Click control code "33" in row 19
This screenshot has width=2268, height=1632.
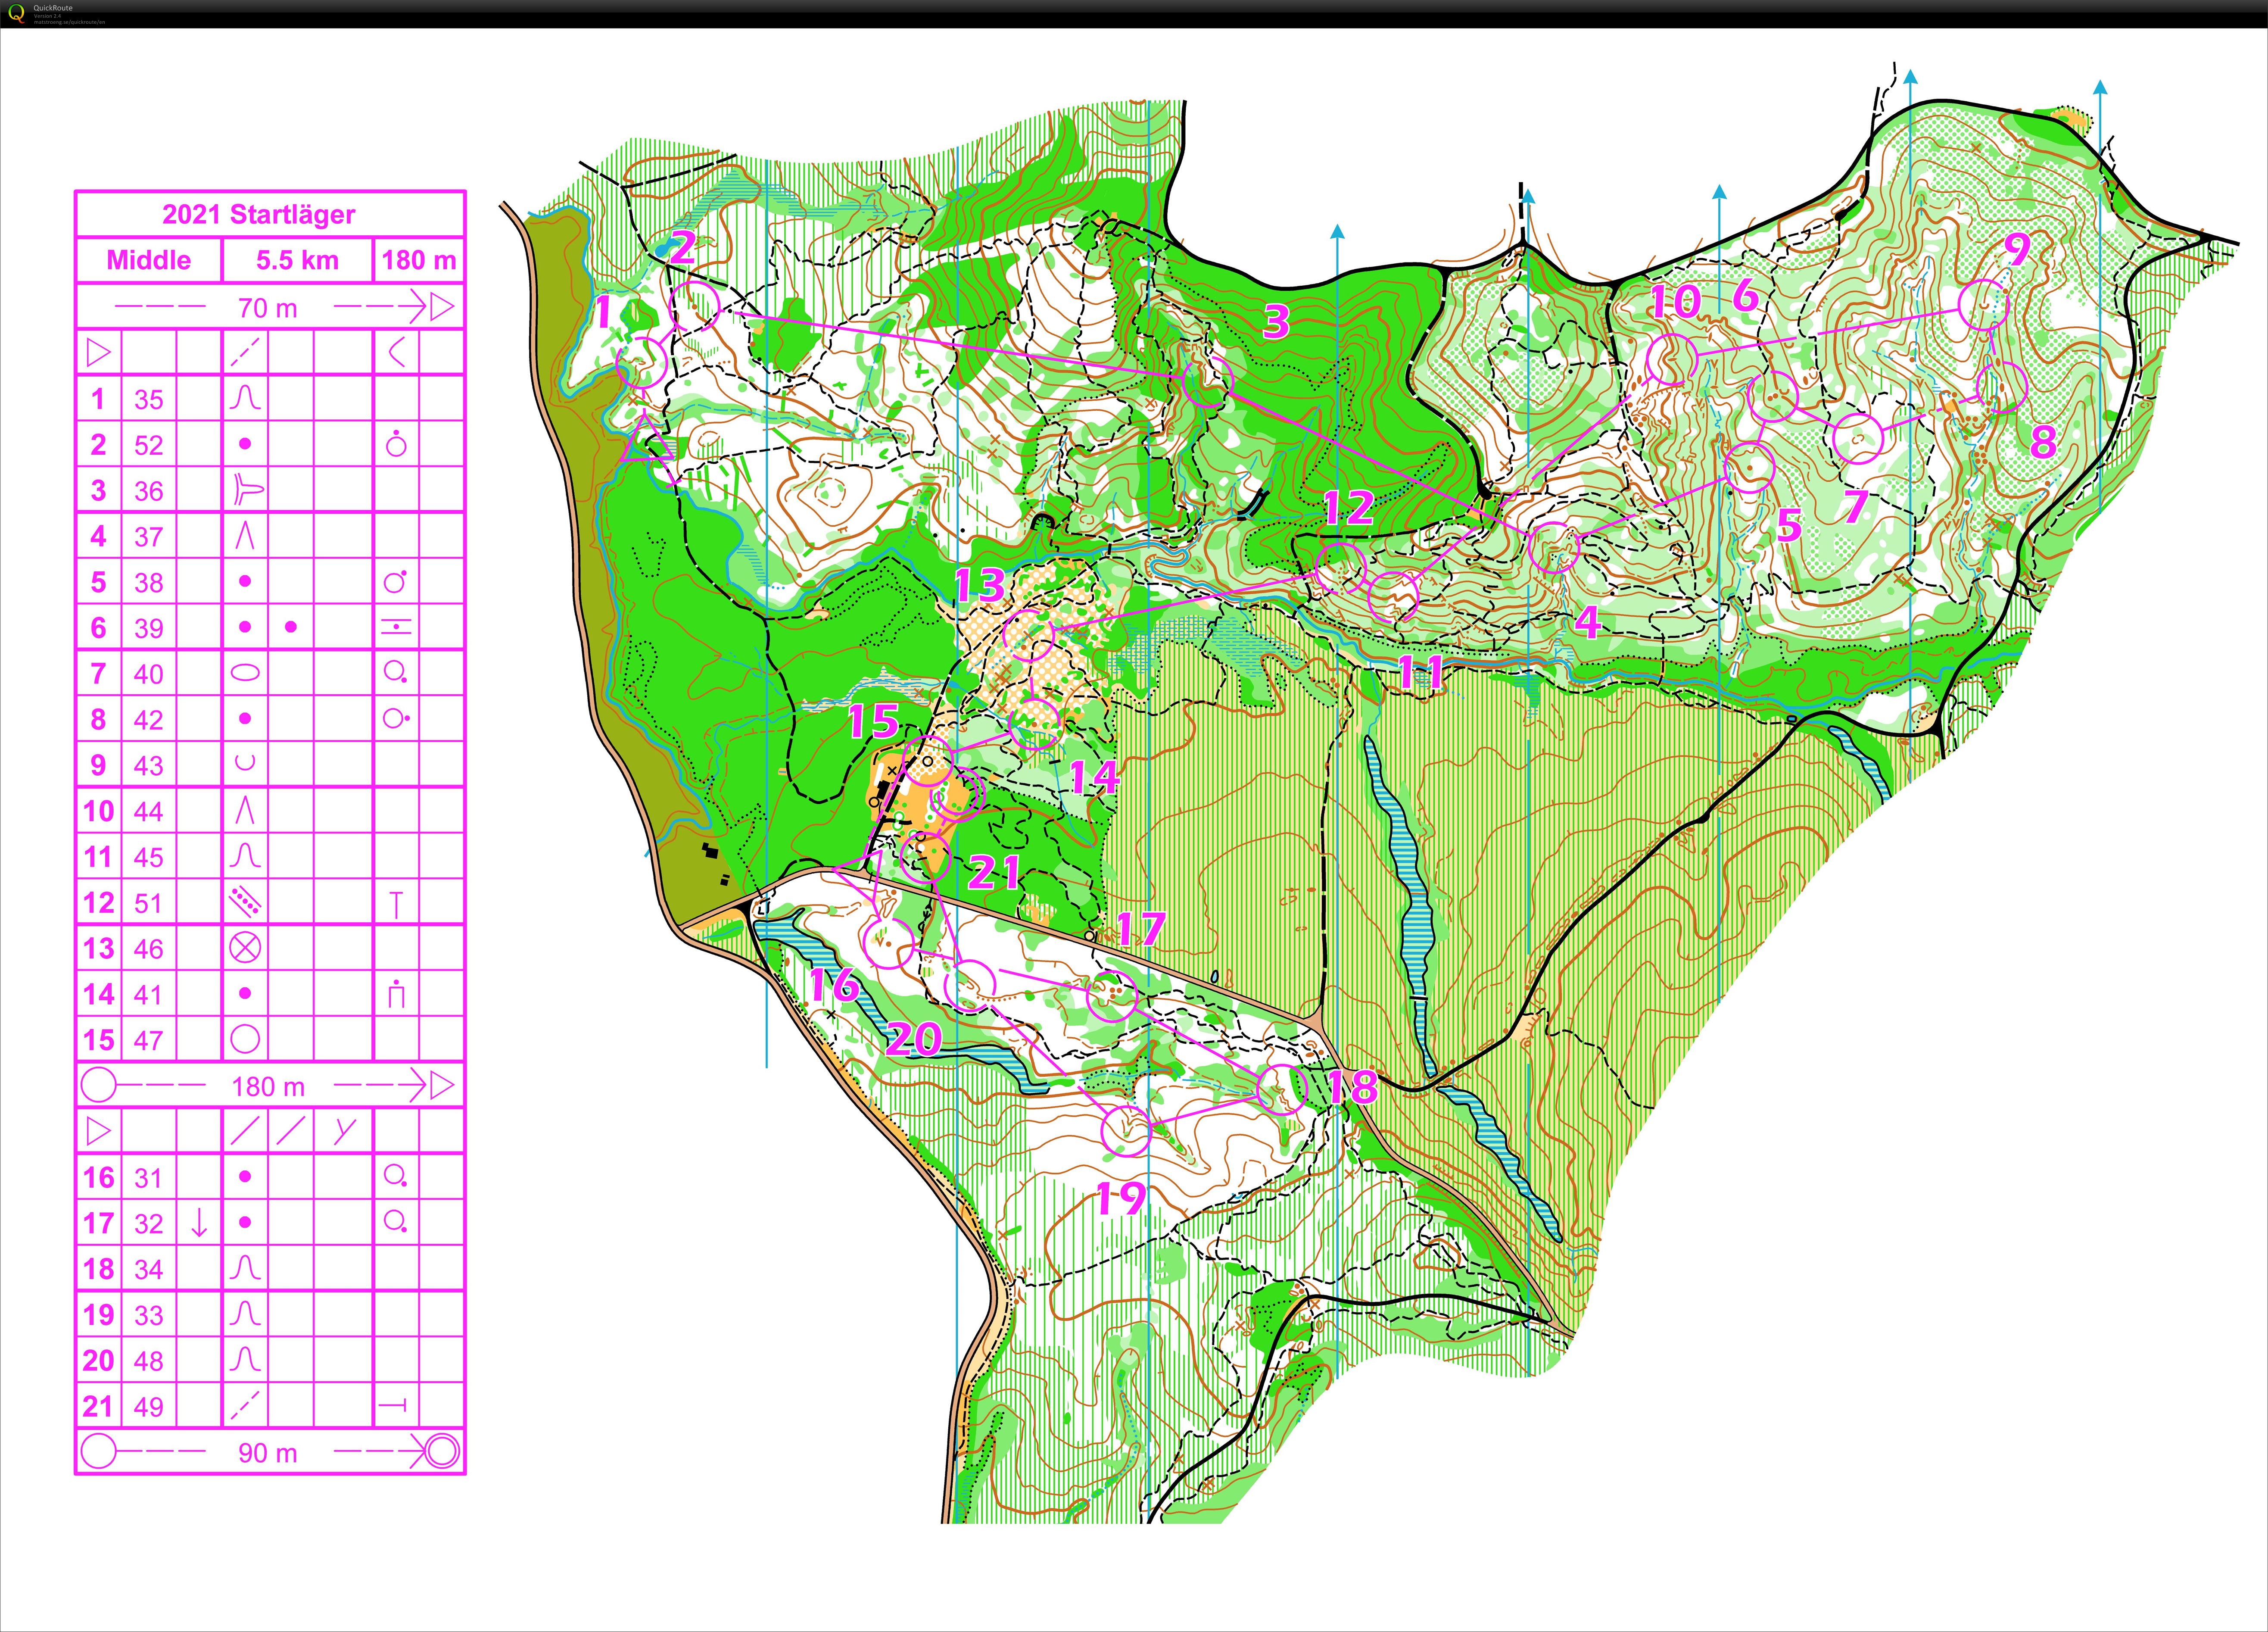tap(148, 1315)
